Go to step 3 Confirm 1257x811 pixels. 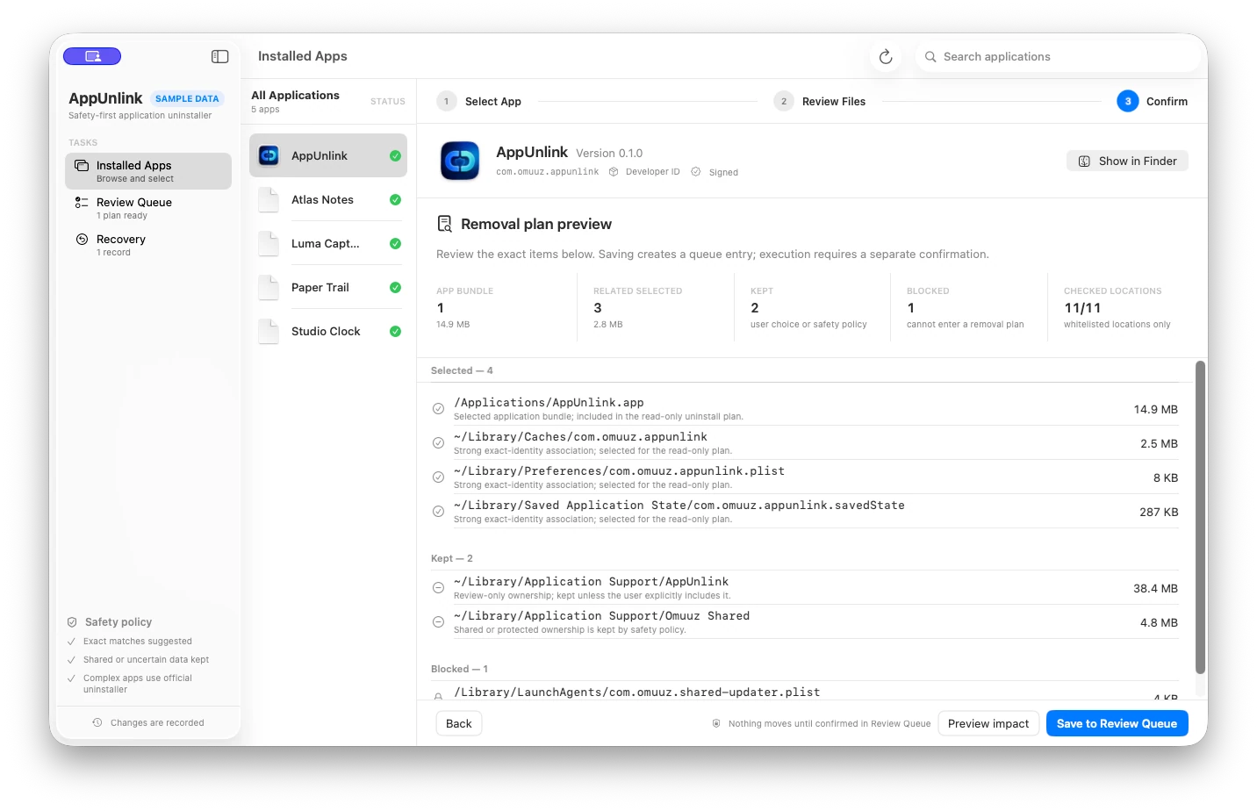coord(1153,101)
